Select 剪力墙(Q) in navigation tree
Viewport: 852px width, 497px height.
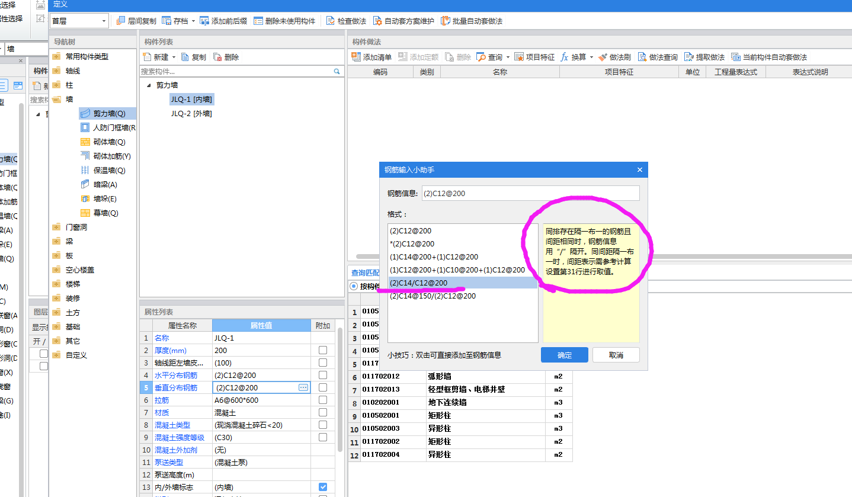coord(107,113)
